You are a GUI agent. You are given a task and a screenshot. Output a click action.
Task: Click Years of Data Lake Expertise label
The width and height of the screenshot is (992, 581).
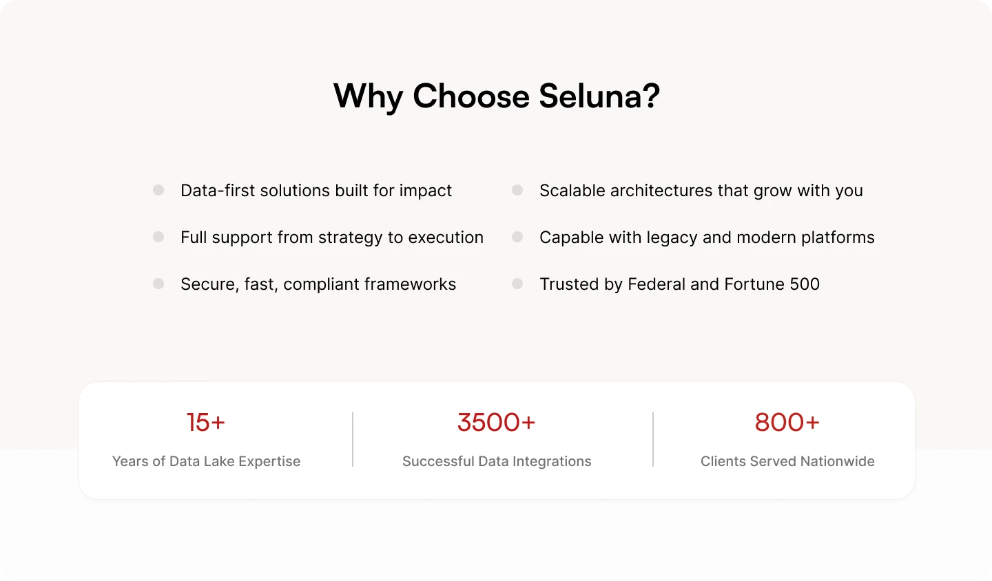coord(207,461)
